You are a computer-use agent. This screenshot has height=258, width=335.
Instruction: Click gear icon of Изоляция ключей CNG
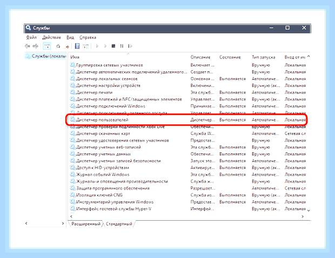72,195
